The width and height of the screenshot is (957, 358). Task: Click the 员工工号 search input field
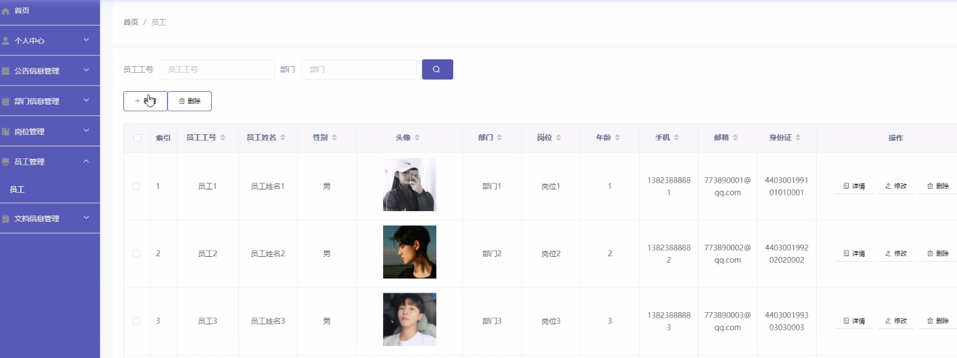216,69
